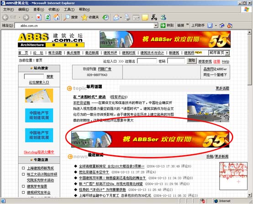Open 论坛搜索入口 link

point(39,83)
